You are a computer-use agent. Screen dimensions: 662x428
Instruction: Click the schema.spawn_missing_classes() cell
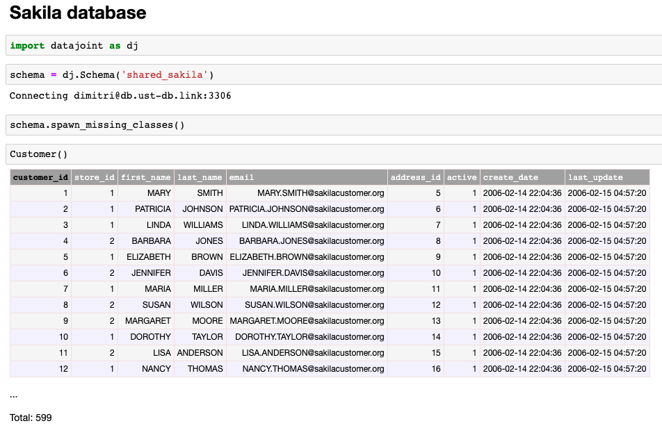pyautogui.click(x=334, y=125)
